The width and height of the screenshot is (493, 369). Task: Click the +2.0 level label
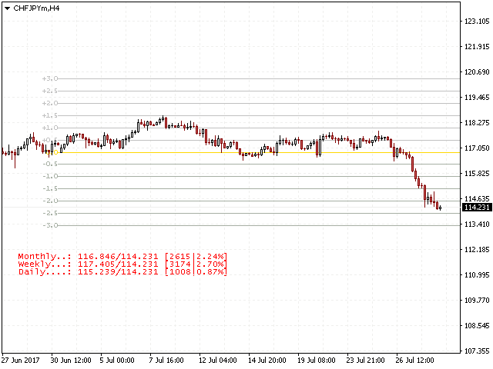click(x=51, y=103)
